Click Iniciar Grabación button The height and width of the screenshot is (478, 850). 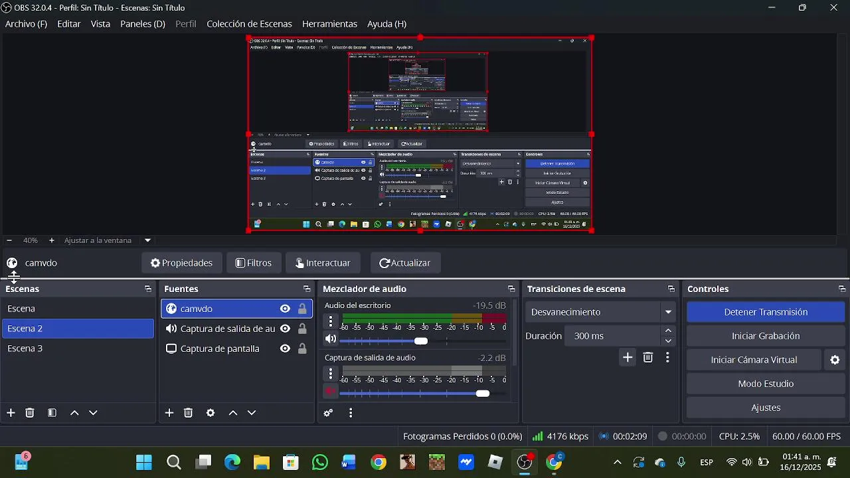point(766,336)
